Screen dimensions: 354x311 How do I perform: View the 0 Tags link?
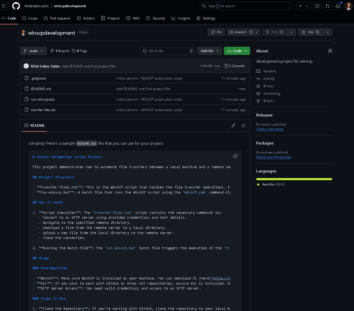(80, 51)
